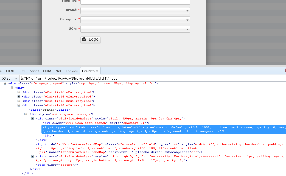Image resolution: width=286 pixels, height=176 pixels.
Task: Collapse the w2ui-page page-0 div node
Action: [x=5, y=83]
